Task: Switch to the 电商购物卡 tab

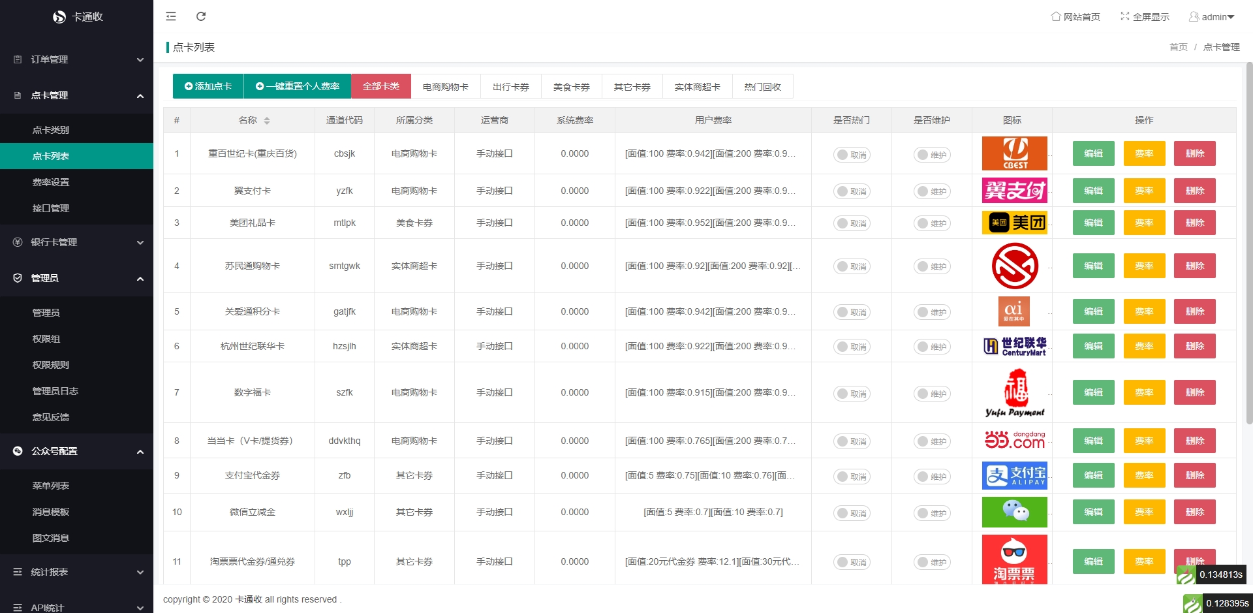Action: pyautogui.click(x=445, y=87)
